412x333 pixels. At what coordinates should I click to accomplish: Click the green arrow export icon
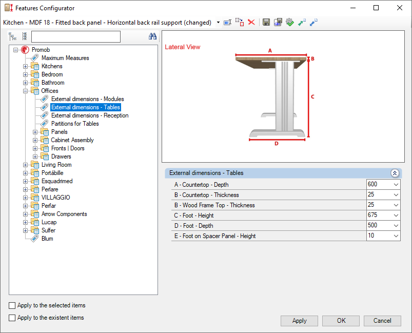302,23
